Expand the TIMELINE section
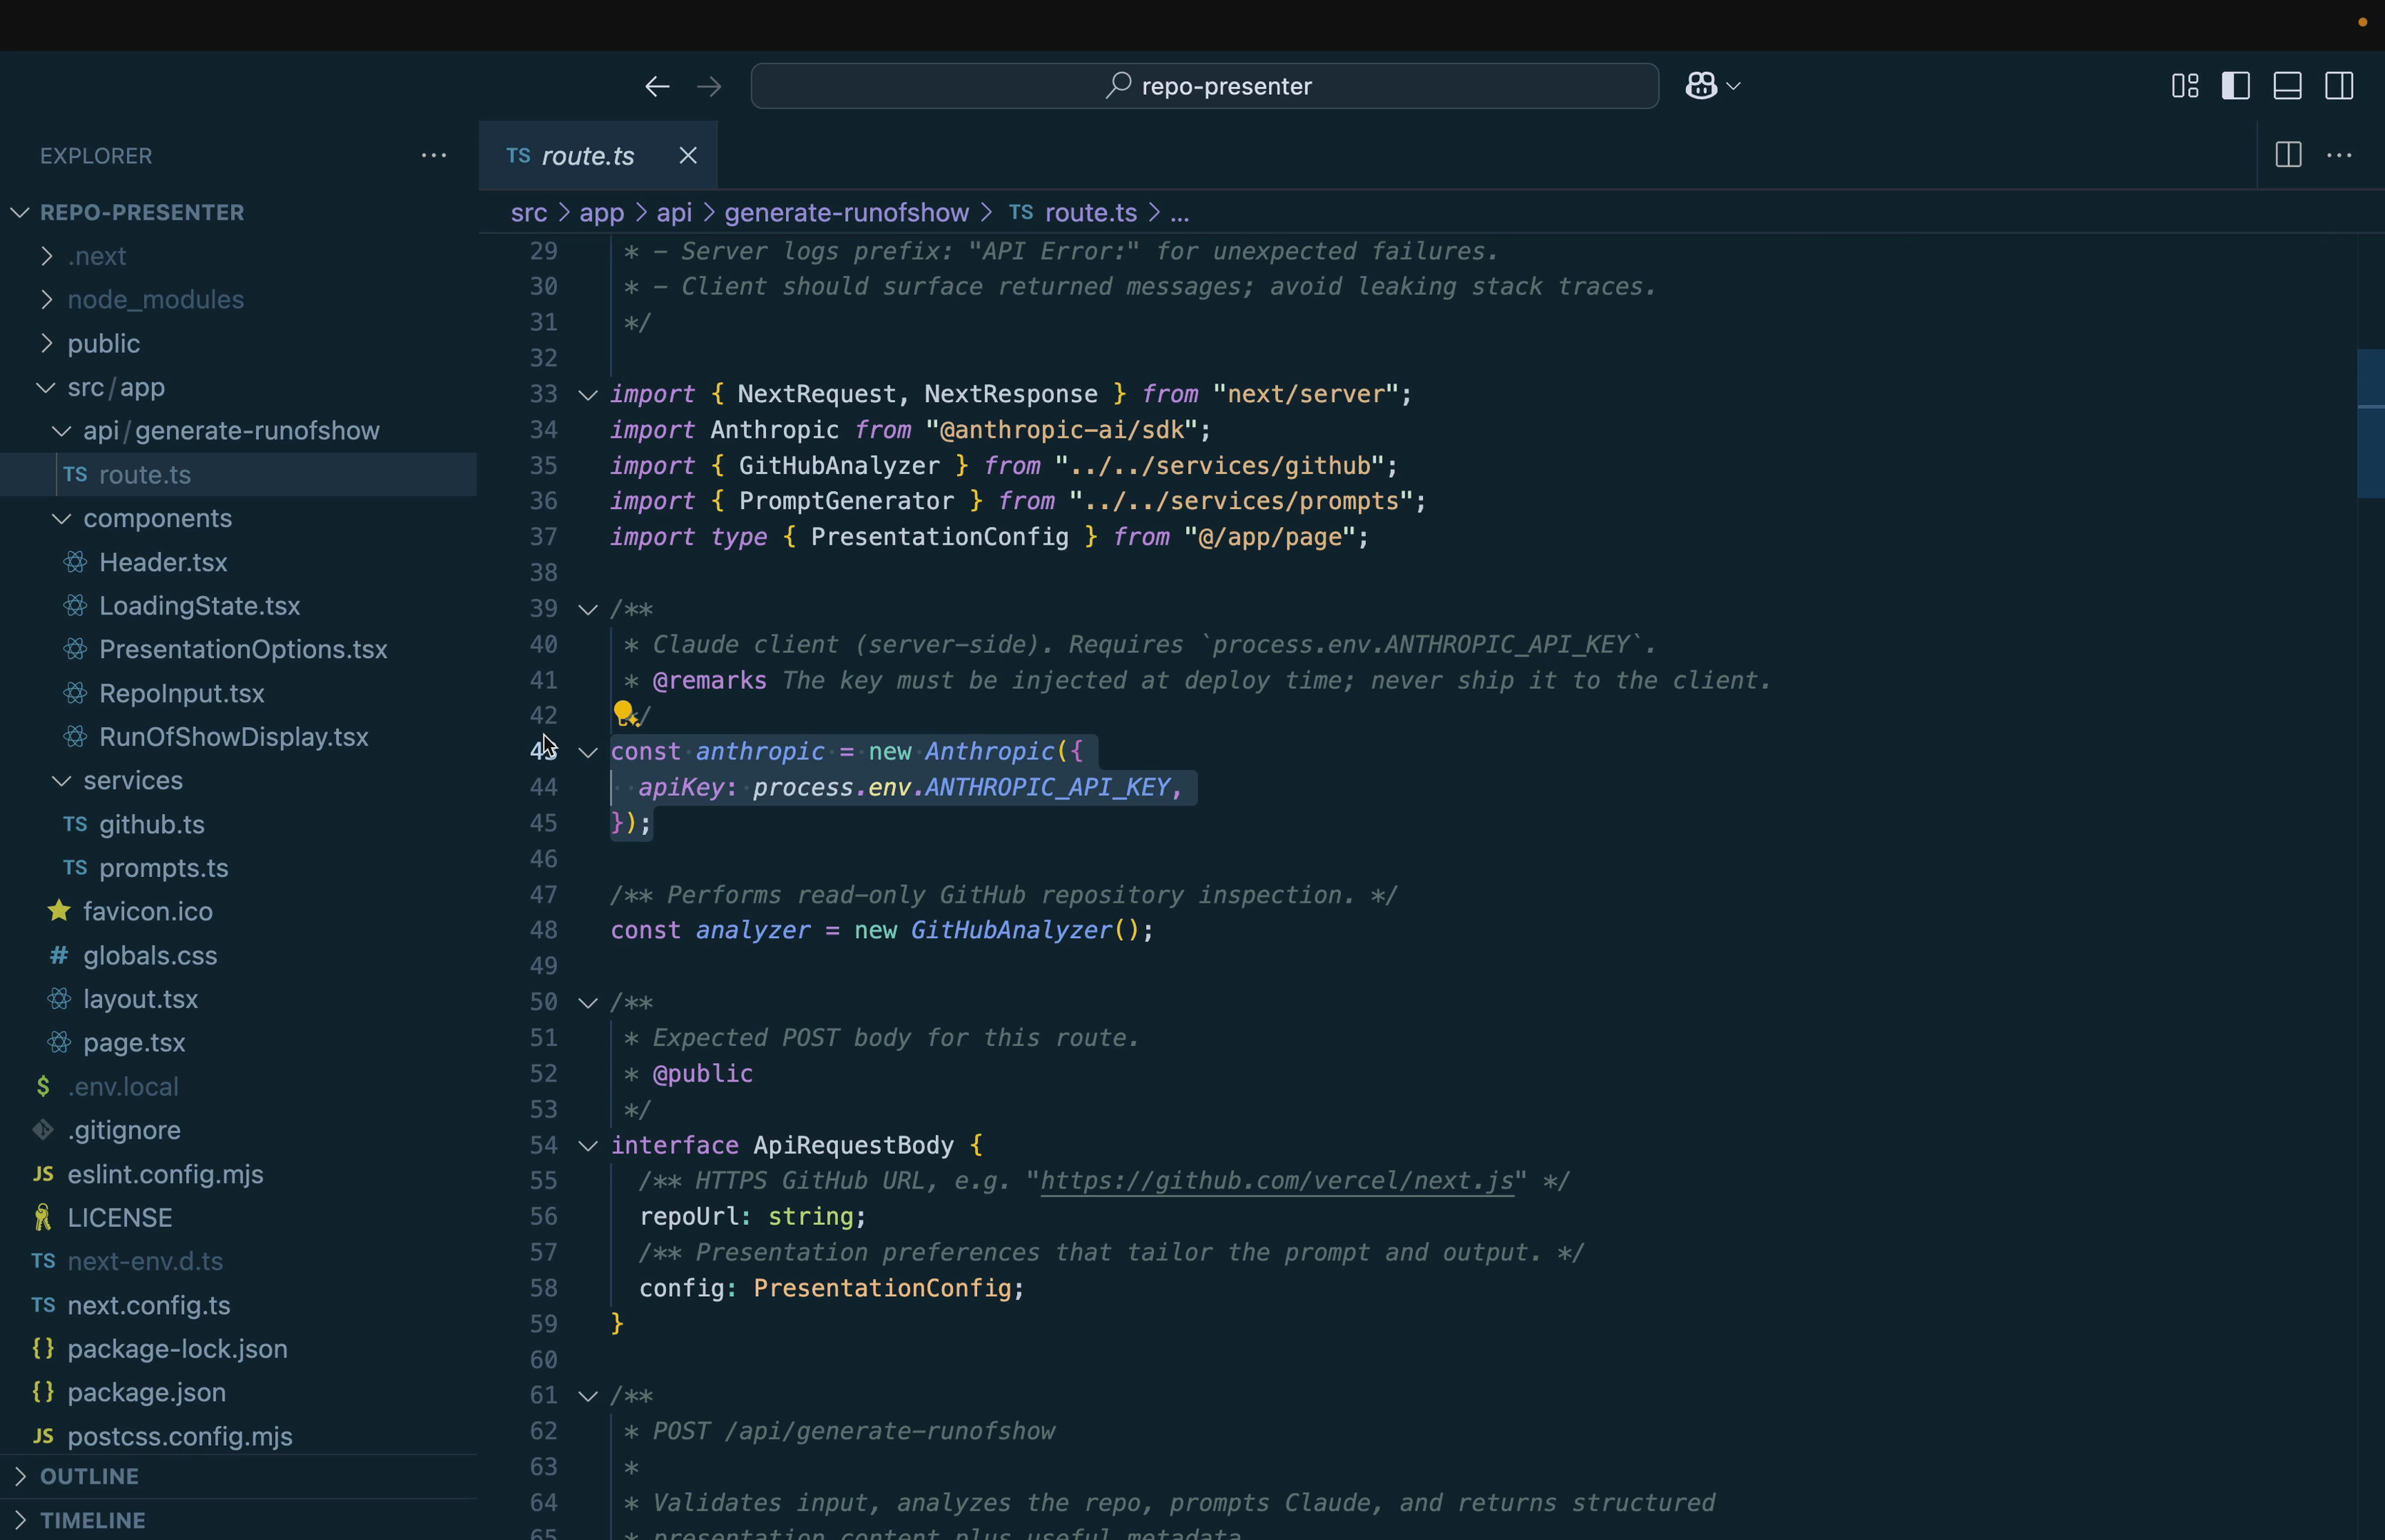The image size is (2385, 1540). click(238, 1520)
